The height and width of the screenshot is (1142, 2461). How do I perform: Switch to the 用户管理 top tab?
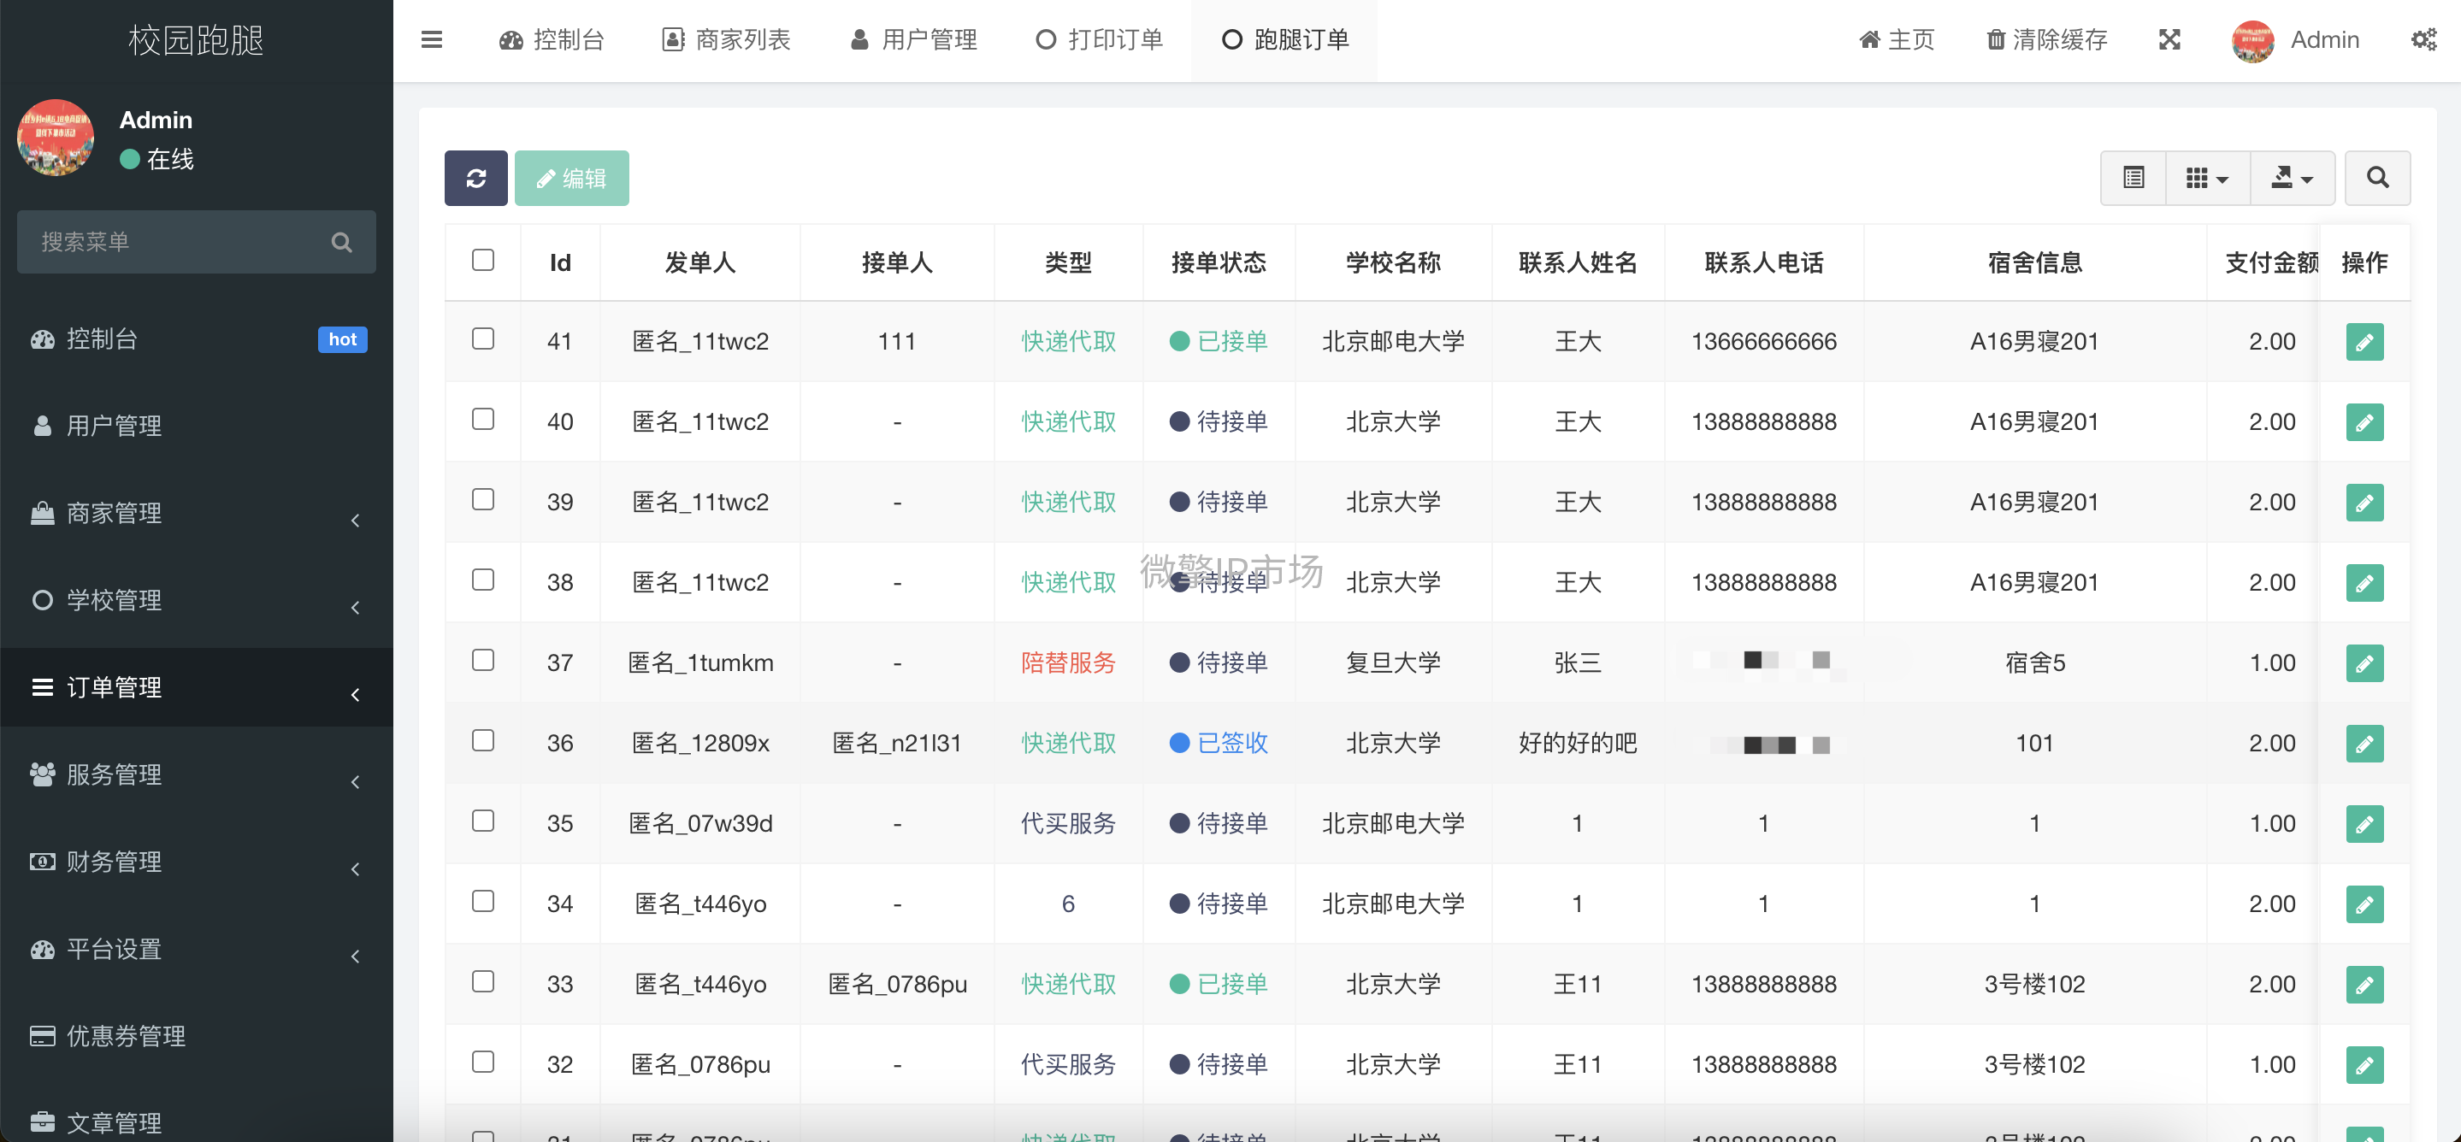(x=913, y=39)
